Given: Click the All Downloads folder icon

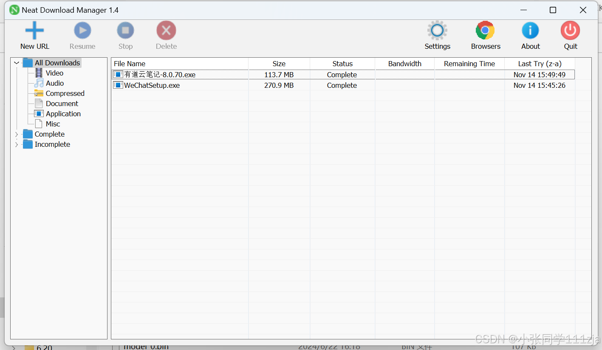Looking at the screenshot, I should point(28,63).
